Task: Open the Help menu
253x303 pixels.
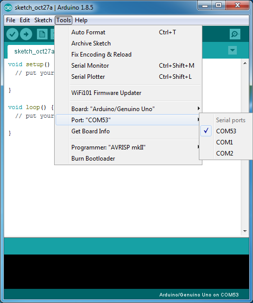Action: pos(81,20)
